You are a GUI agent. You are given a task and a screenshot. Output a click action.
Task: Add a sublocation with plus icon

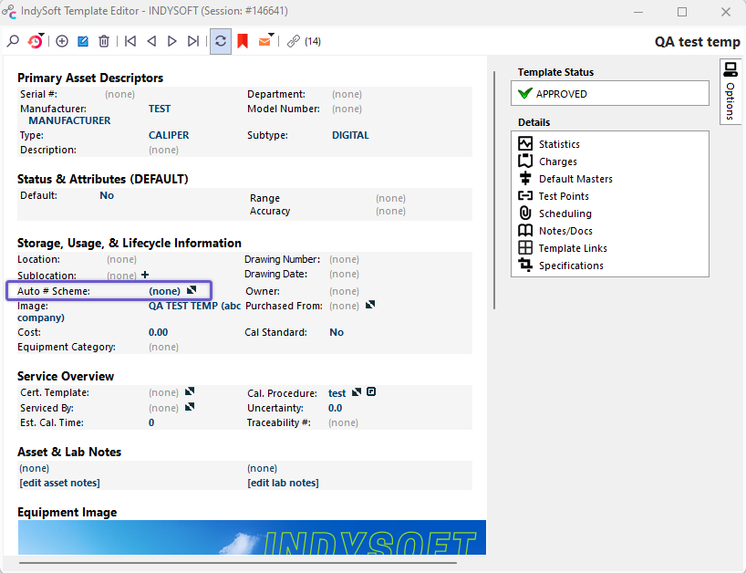point(145,275)
